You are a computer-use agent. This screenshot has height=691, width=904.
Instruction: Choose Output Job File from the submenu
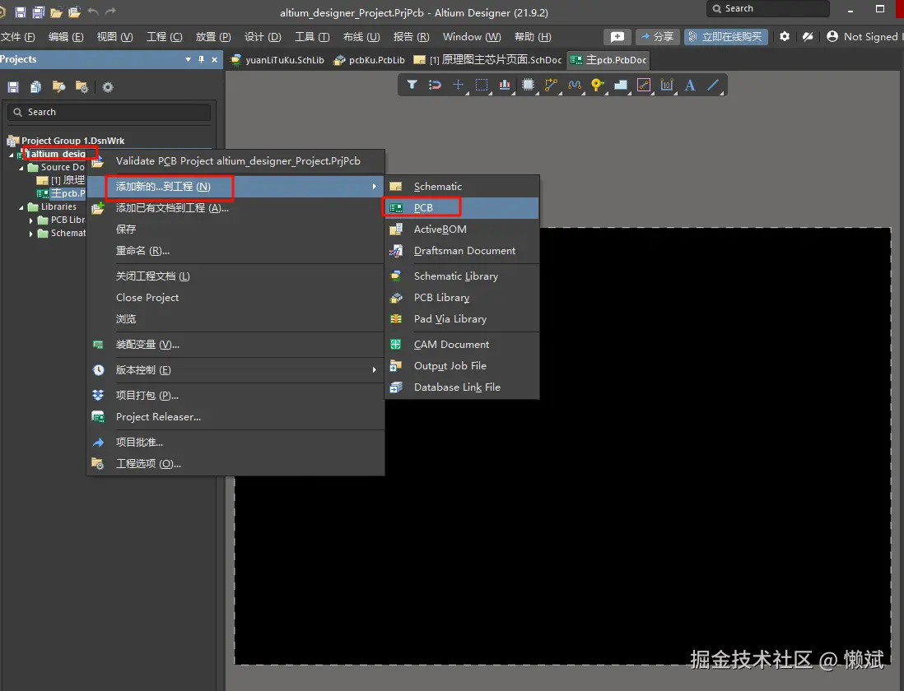click(462, 365)
